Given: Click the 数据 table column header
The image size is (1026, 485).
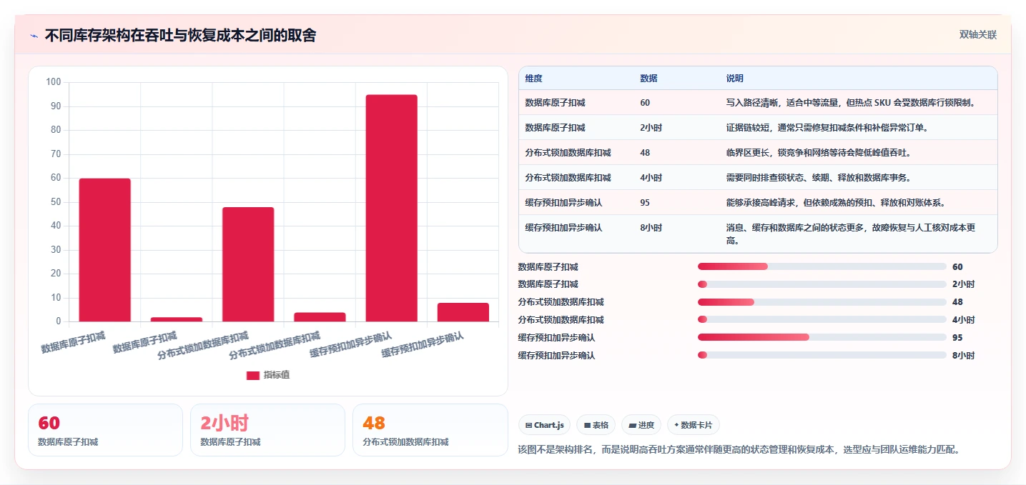Looking at the screenshot, I should point(648,78).
